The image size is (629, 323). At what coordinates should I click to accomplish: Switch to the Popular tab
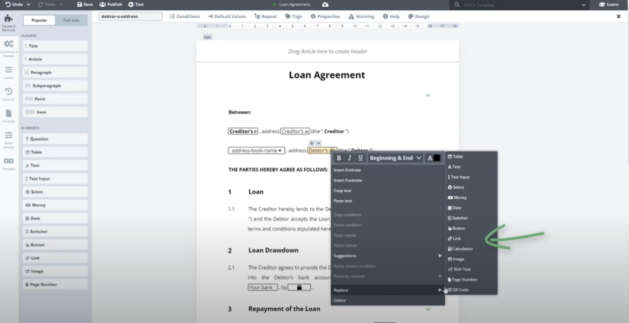point(39,20)
